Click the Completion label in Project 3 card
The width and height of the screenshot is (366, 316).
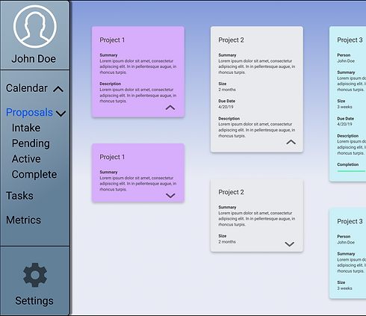[348, 164]
